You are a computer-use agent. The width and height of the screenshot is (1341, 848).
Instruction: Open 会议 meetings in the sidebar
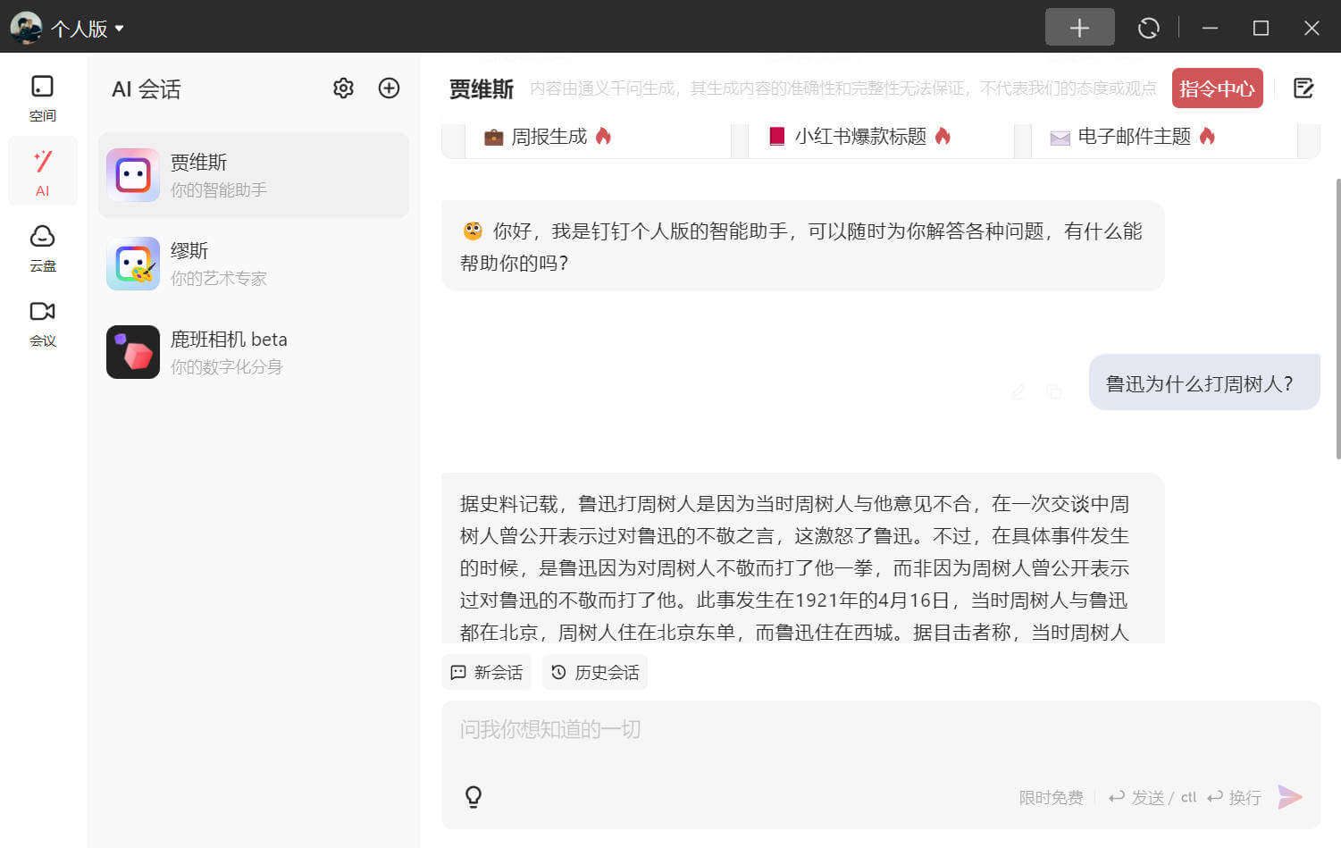(42, 323)
